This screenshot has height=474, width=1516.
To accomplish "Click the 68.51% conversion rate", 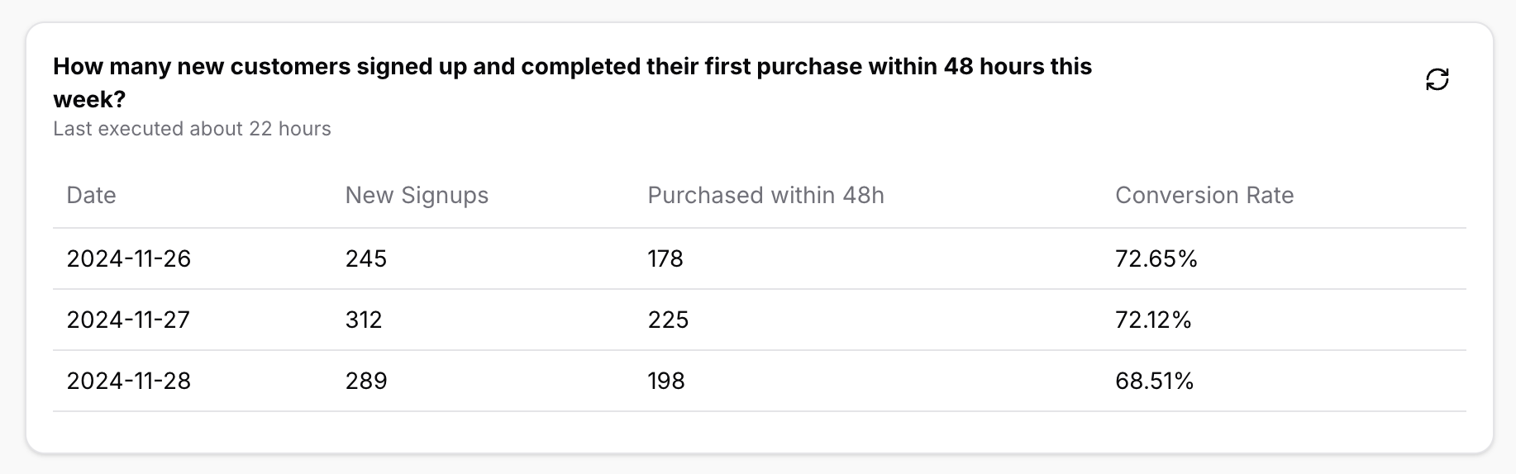I will pos(1155,381).
